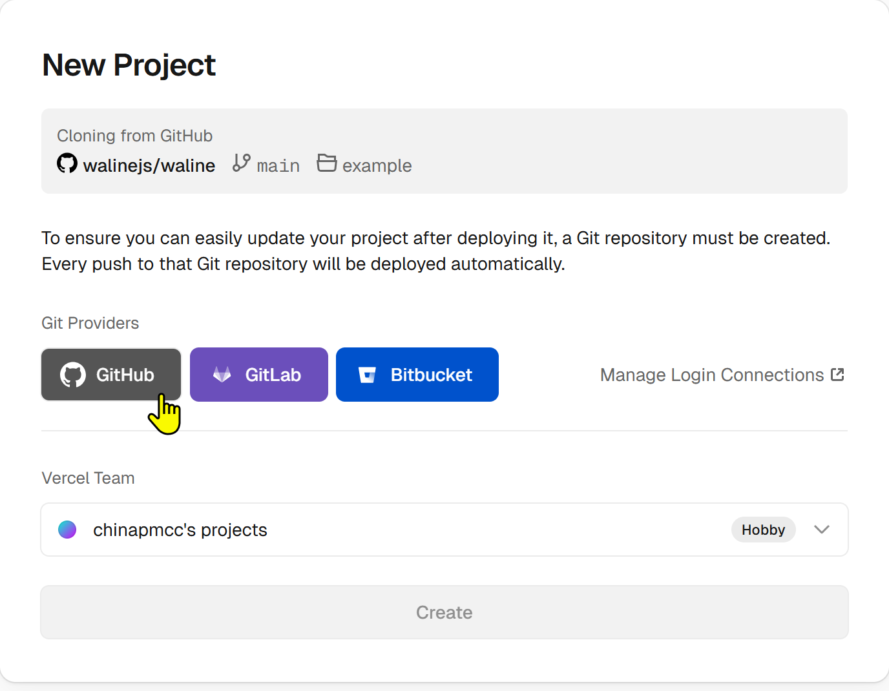The height and width of the screenshot is (691, 889).
Task: Pick Bitbucket text as Git provider
Action: tap(431, 375)
